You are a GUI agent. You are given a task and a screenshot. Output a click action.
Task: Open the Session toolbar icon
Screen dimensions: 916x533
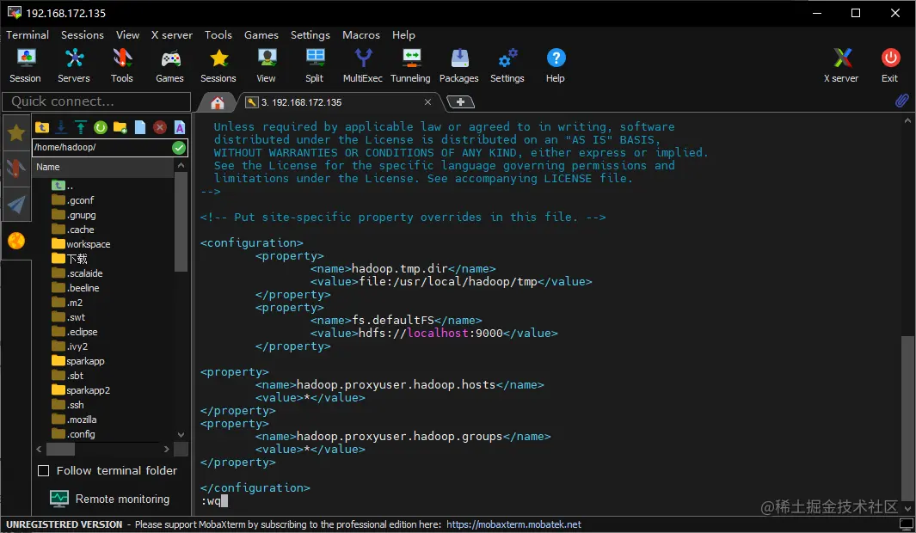[25, 65]
